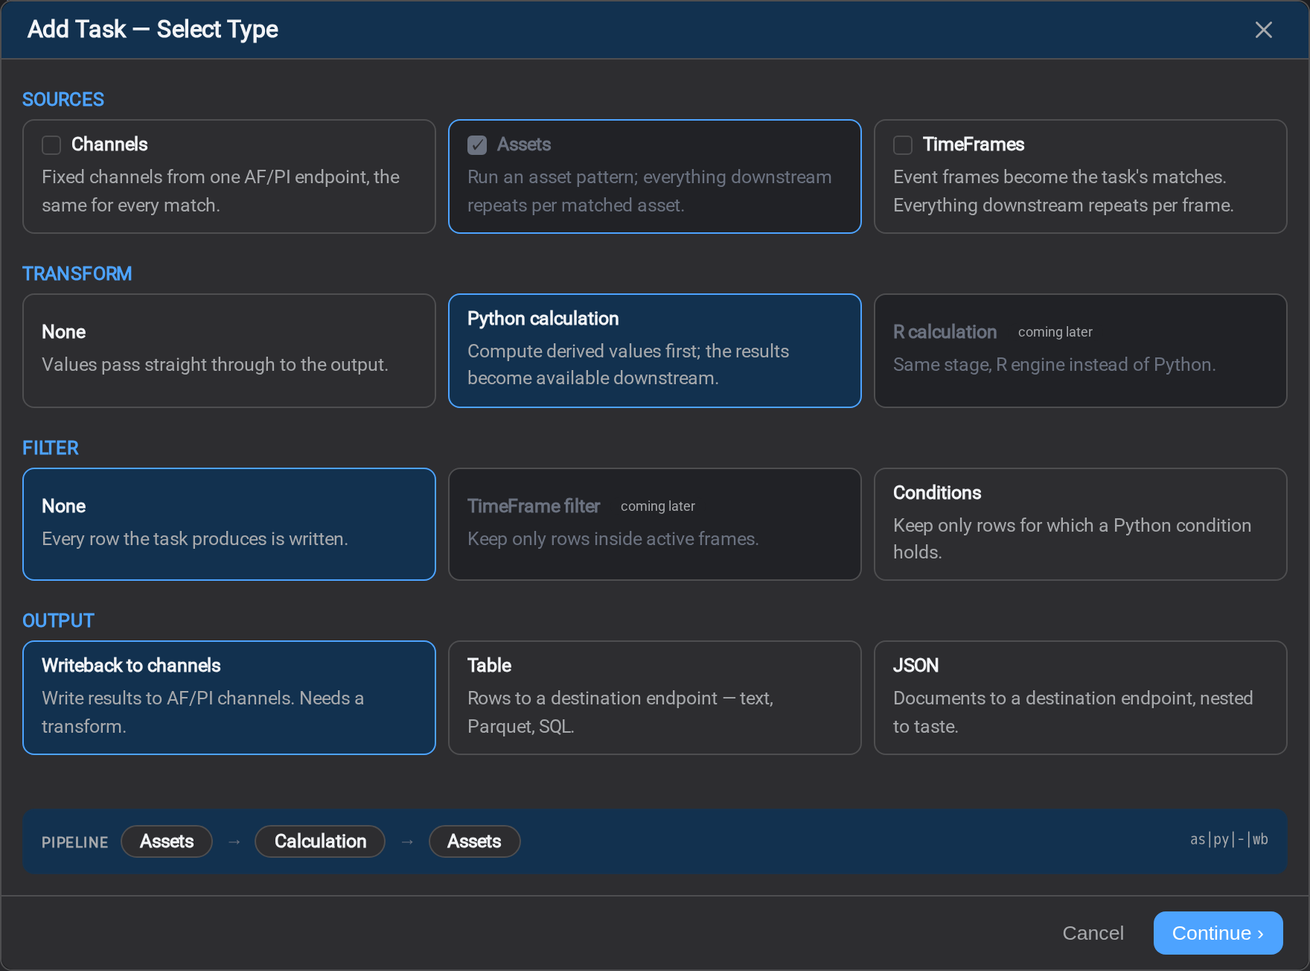Click the as|py|-|wb pipeline code
1310x971 pixels.
click(1229, 840)
